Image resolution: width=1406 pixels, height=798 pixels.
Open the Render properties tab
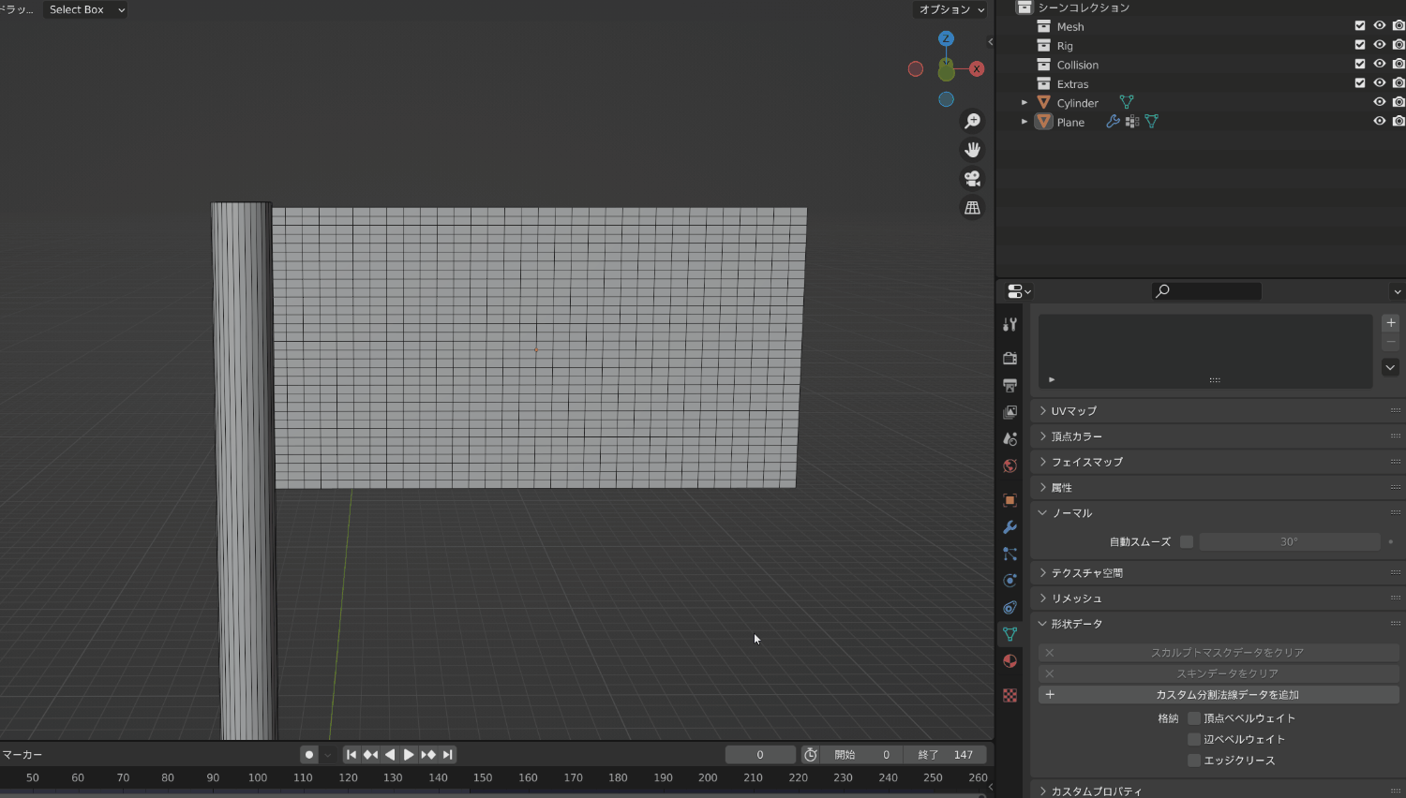tap(1010, 358)
